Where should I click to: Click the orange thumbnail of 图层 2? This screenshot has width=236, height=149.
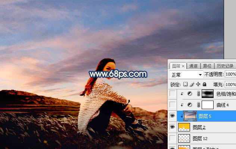[x=184, y=127]
